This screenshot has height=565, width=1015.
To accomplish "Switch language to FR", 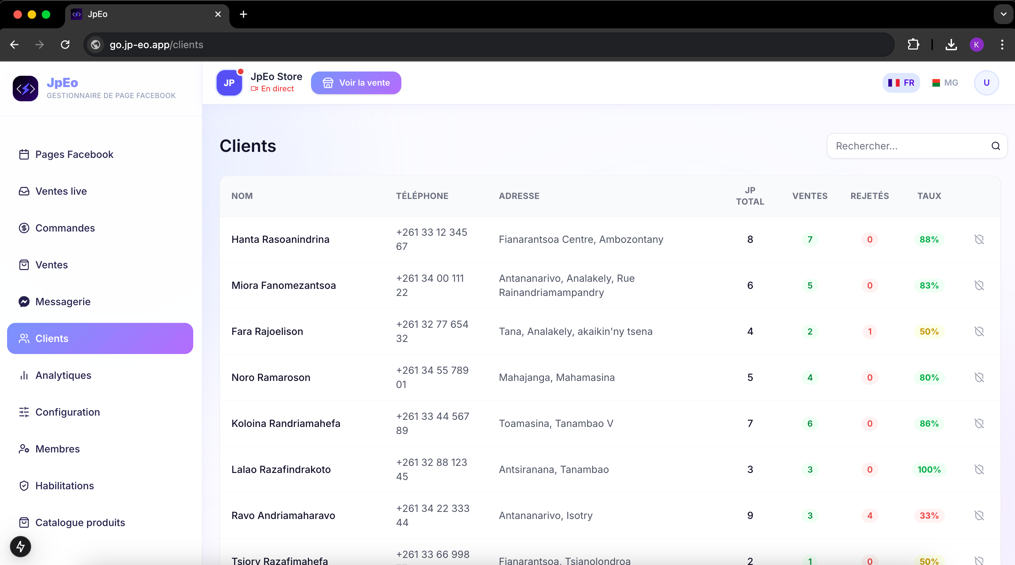I will 901,83.
